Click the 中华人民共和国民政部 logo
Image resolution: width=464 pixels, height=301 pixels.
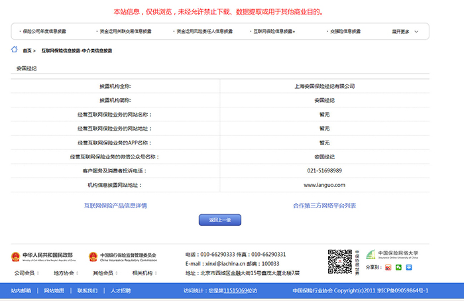(43, 257)
